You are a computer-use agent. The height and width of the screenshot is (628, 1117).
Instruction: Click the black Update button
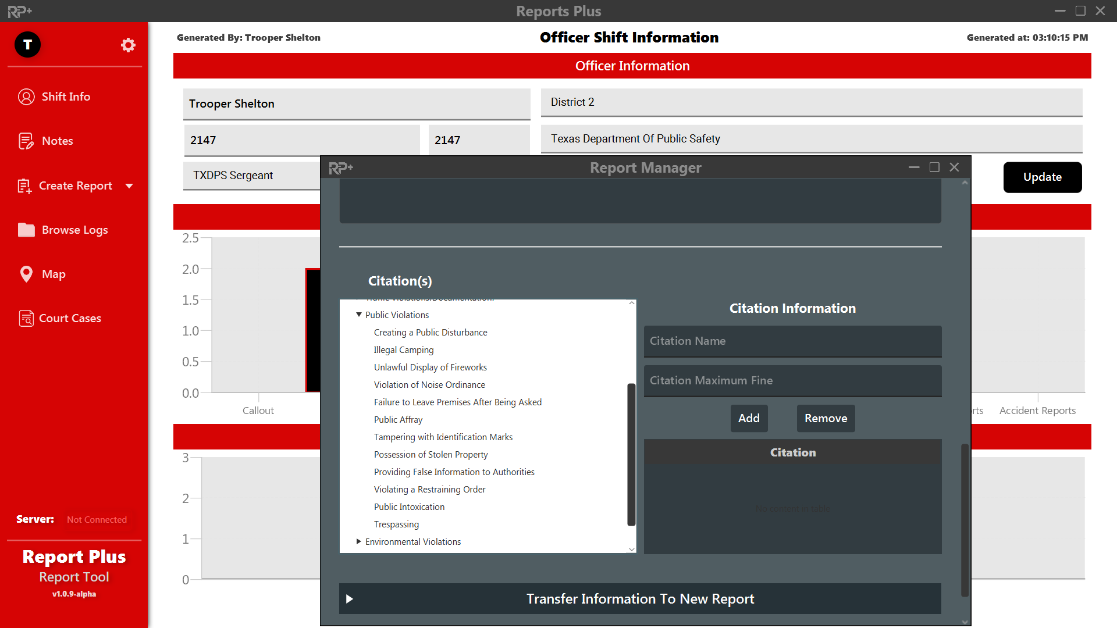1042,177
